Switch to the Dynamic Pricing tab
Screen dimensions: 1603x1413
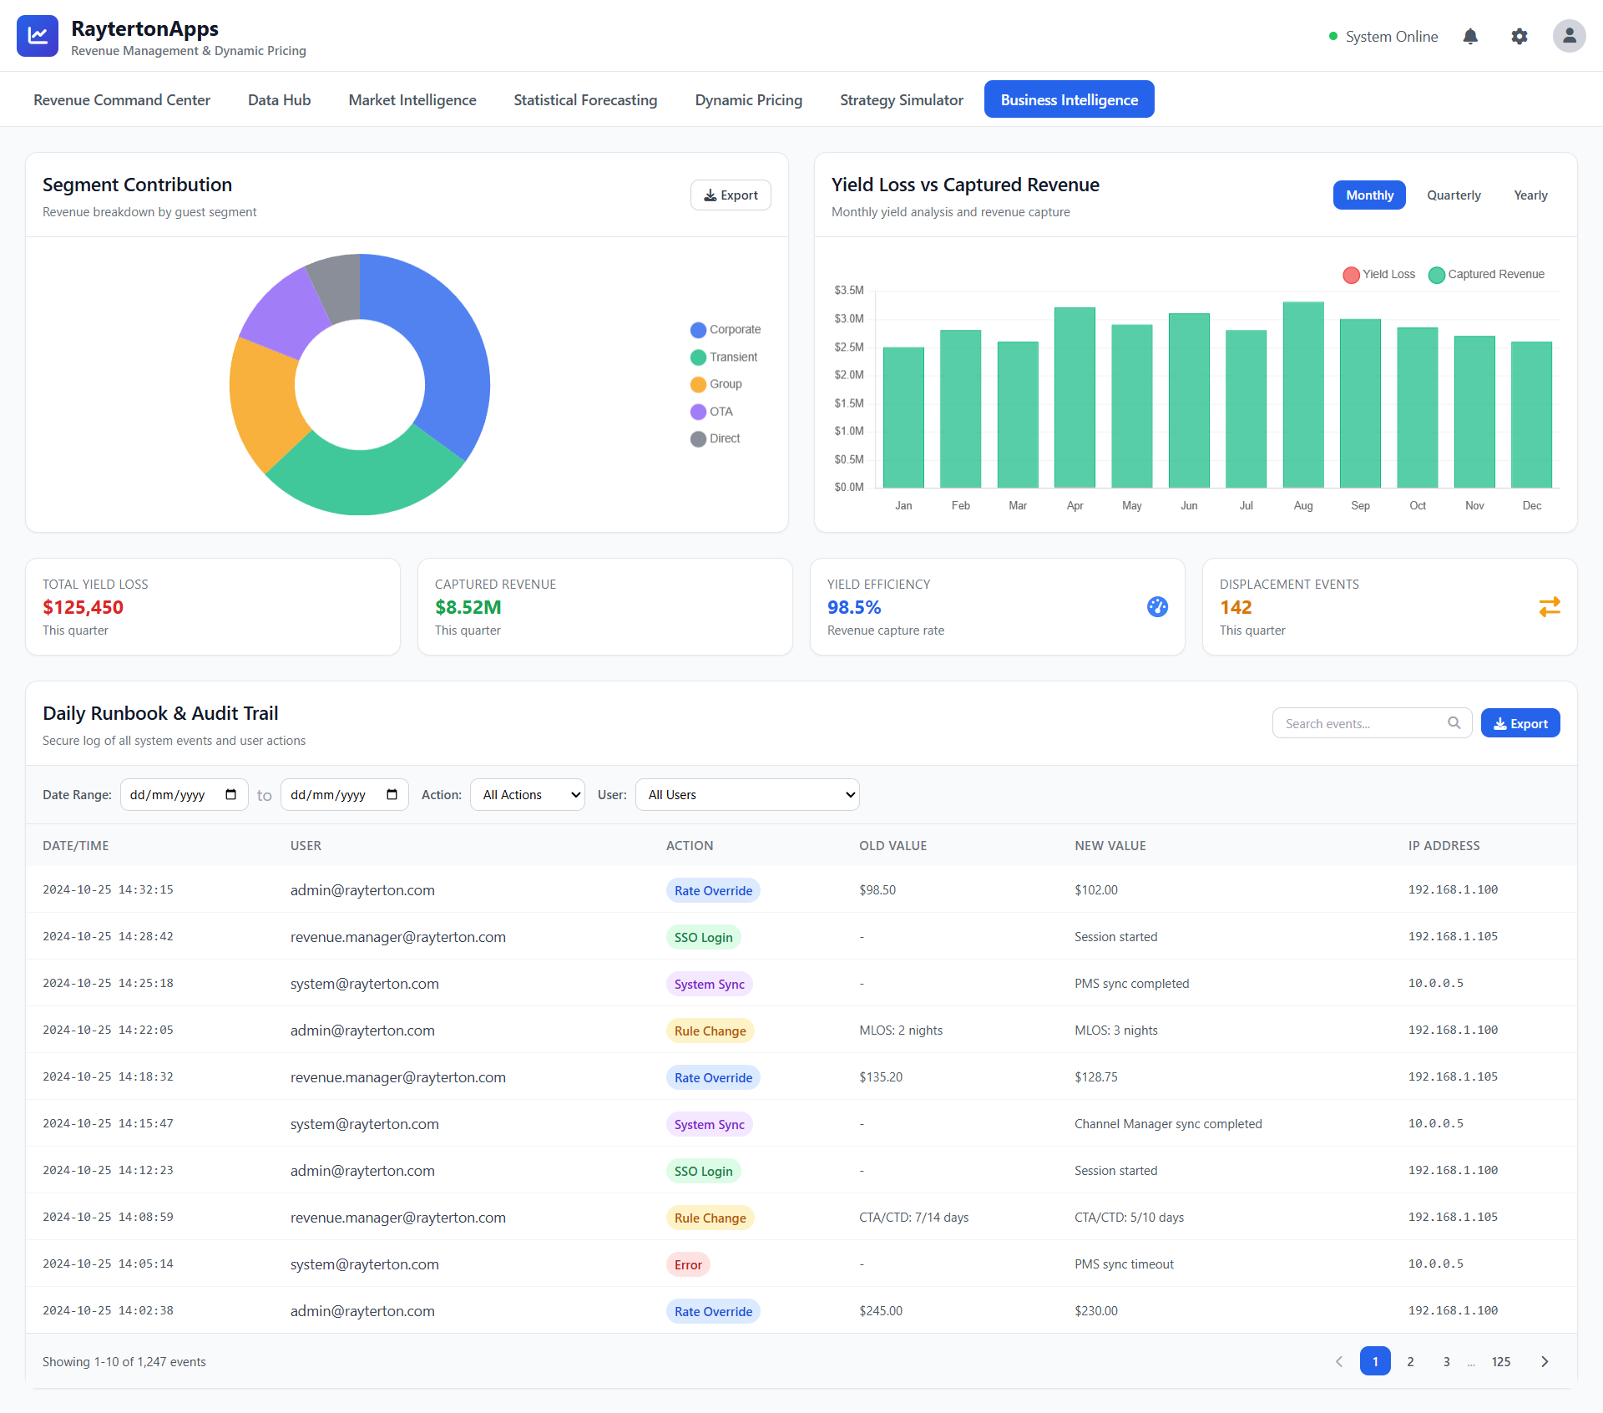[748, 99]
